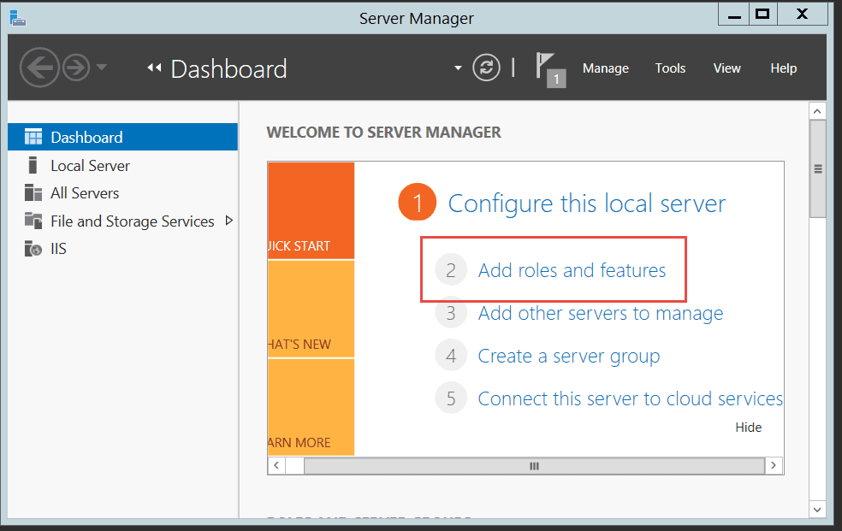Close the Server Manager window
The image size is (842, 531).
pos(803,15)
